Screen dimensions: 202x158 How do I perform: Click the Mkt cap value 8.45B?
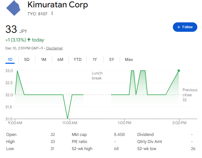pyautogui.click(x=119, y=134)
